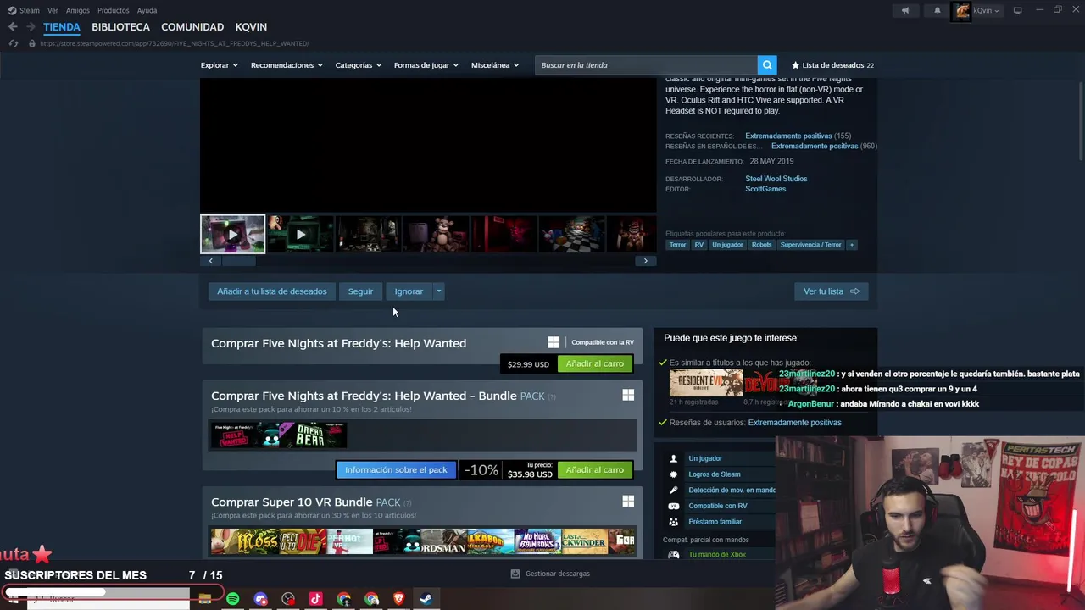Click the Un jugador feature icon
Viewport: 1085px width, 610px height.
(674, 458)
